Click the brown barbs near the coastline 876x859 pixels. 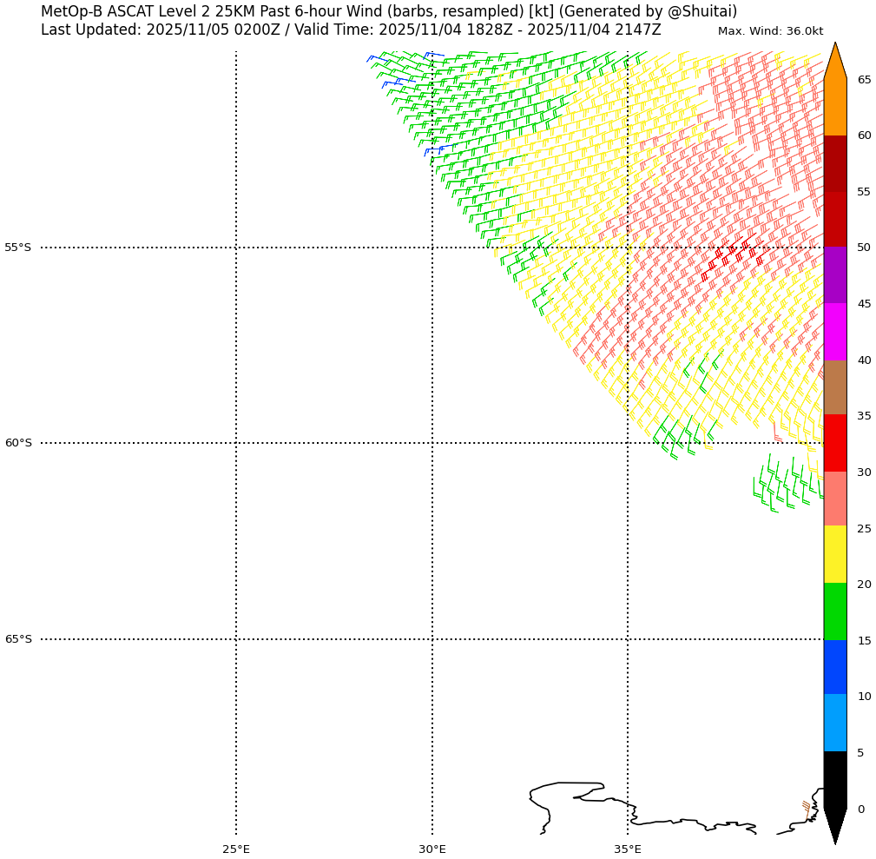point(807,807)
